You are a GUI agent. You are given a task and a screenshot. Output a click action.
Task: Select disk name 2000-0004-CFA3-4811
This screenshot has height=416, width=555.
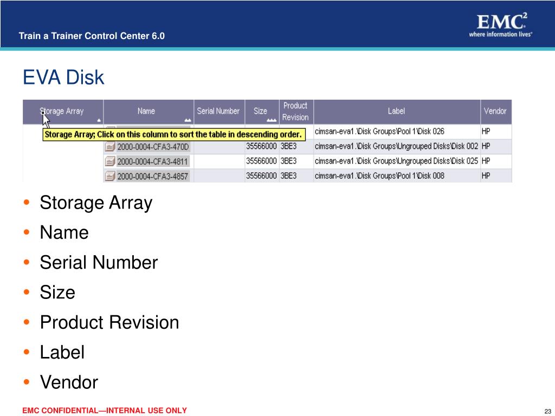(152, 161)
